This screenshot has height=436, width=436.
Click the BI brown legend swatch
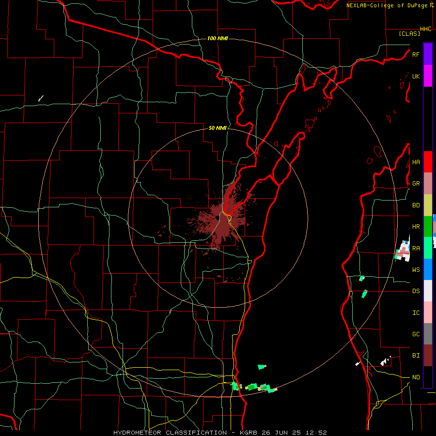[428, 356]
